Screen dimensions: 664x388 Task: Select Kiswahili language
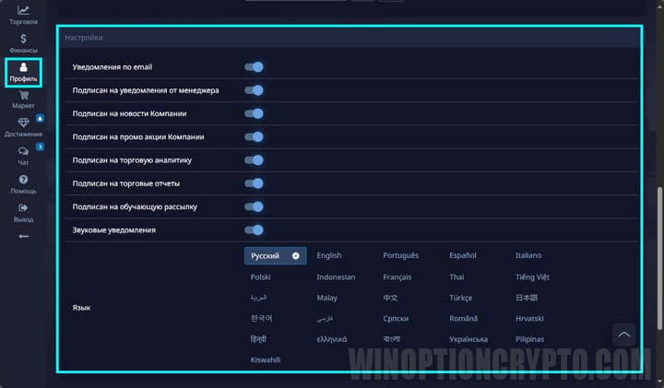(266, 360)
